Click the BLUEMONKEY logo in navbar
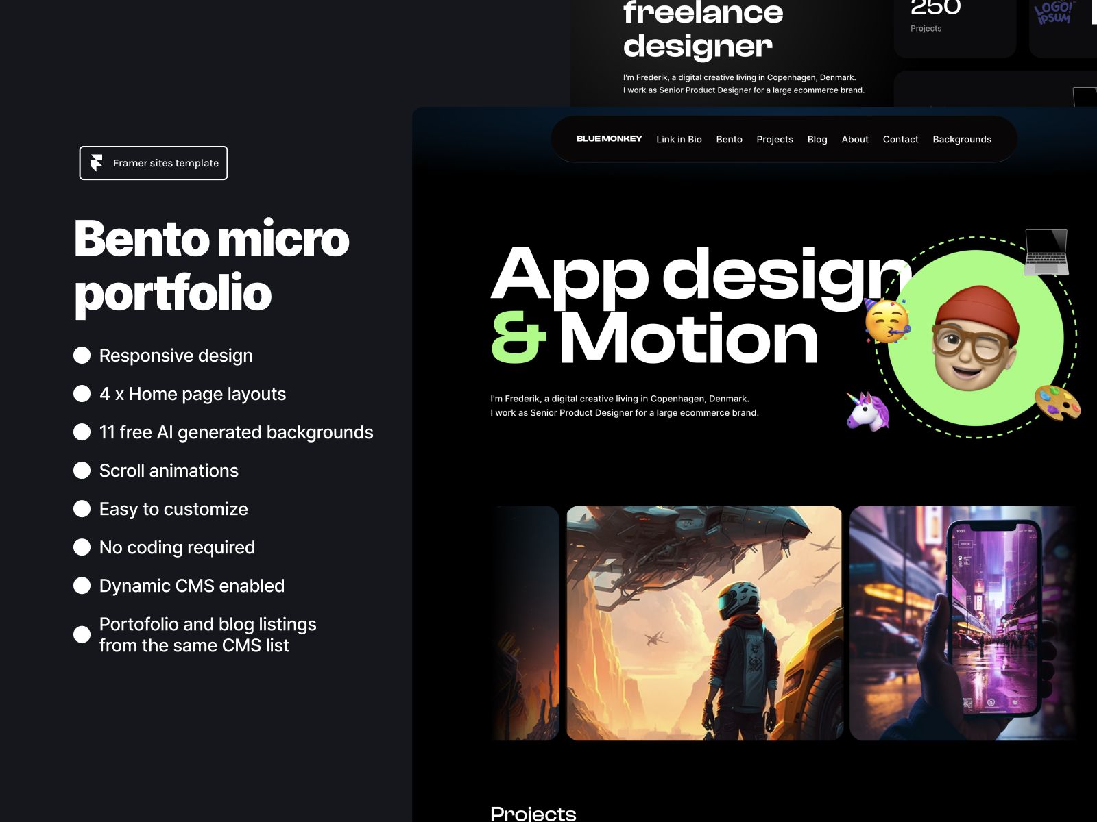Viewport: 1097px width, 822px height. click(x=609, y=139)
